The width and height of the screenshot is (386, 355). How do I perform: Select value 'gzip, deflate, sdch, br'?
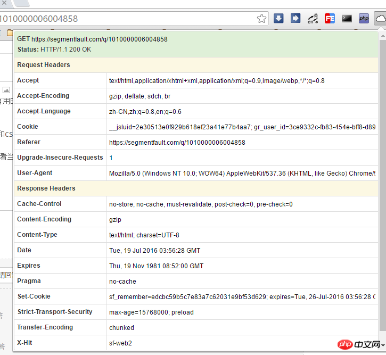pyautogui.click(x=140, y=96)
